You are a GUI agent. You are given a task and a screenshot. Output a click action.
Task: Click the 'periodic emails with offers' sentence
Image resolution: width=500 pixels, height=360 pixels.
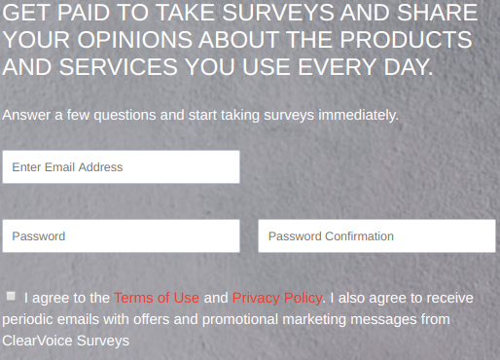[226, 319]
